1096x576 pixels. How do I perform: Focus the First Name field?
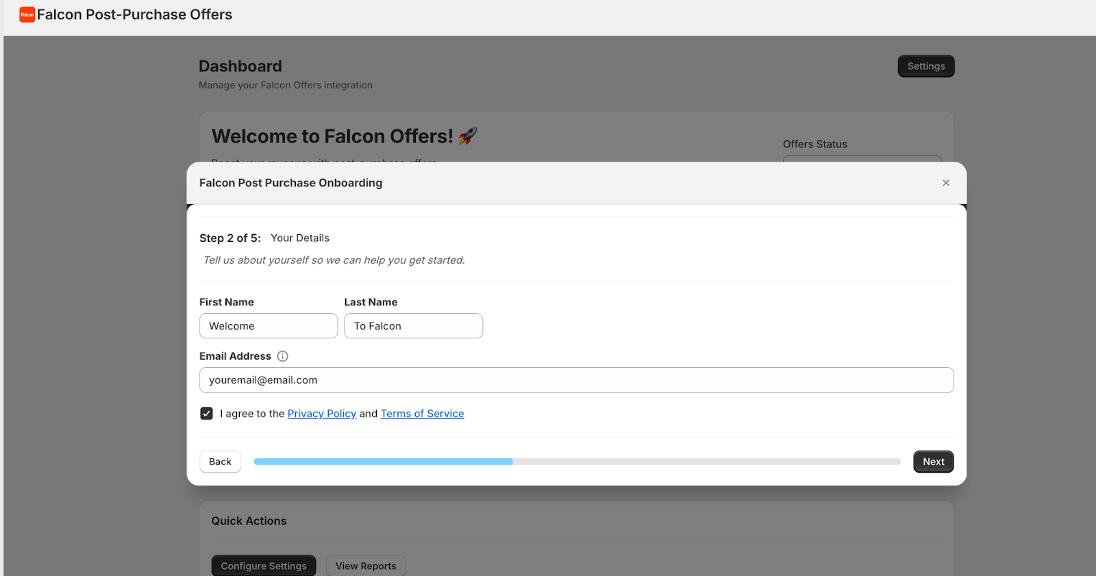(268, 326)
